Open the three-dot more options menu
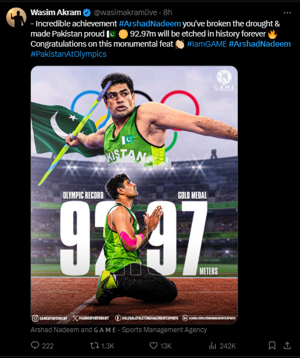Viewport: 300px width, 358px height. 287,13
